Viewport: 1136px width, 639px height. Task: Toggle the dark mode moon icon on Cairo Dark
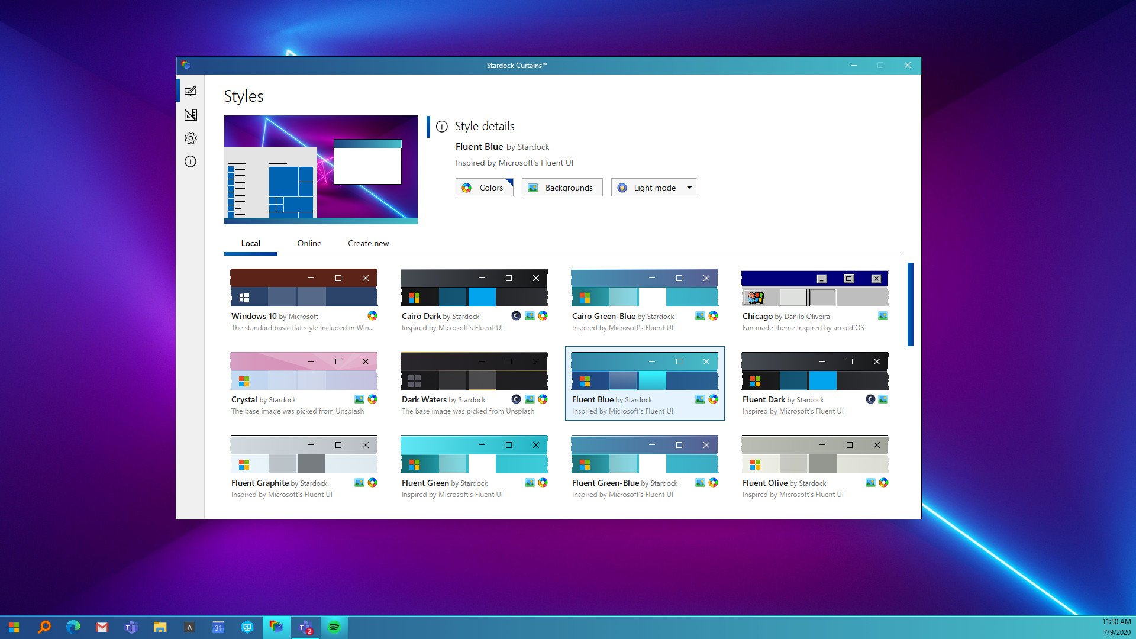(x=515, y=316)
